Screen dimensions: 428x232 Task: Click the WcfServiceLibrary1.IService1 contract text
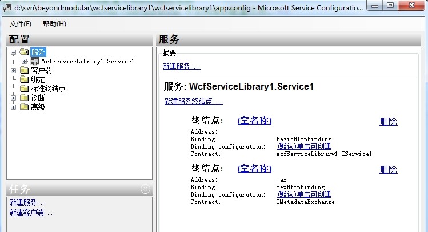coord(324,154)
